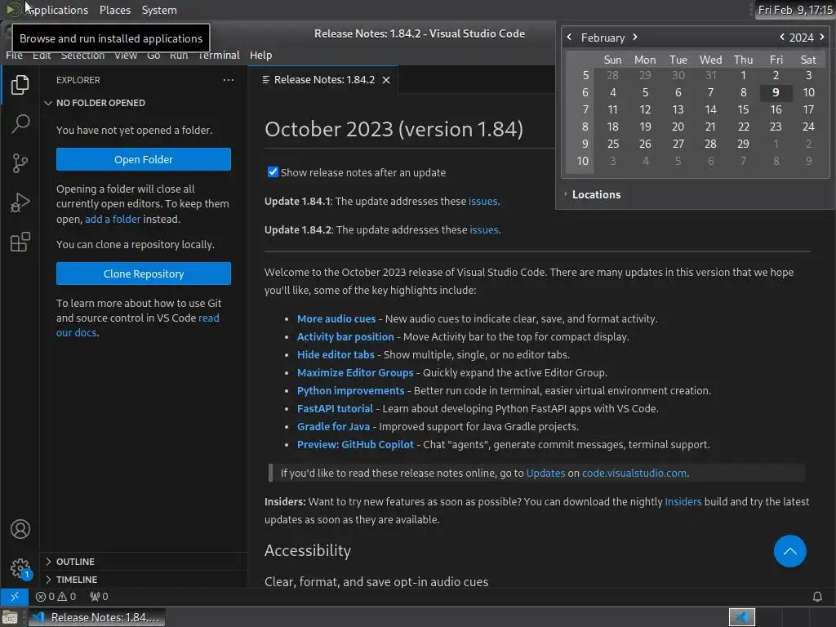Click the show desktop icon in bottom panel

click(x=10, y=617)
